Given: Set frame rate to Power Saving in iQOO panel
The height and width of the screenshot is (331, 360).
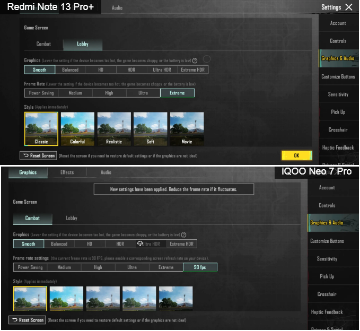Looking at the screenshot, I should 30,267.
